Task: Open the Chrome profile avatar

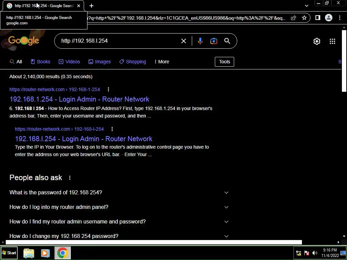Action: click(329, 18)
